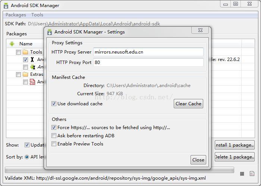Click the android icon in table header
The width and height of the screenshot is (261, 186).
12,44
